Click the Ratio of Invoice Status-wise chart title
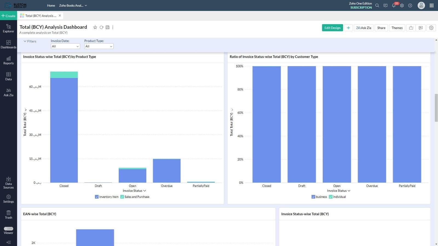The width and height of the screenshot is (438, 246). pyautogui.click(x=274, y=57)
